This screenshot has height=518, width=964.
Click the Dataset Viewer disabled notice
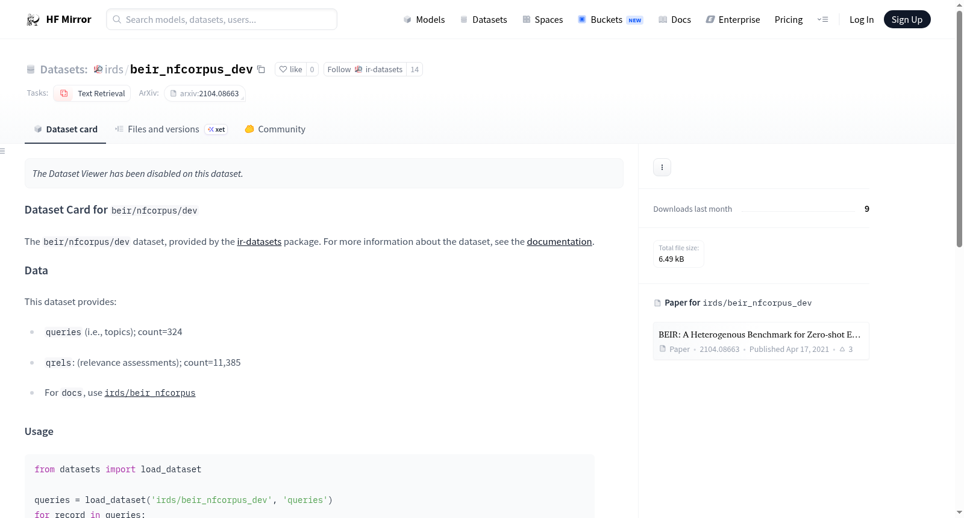[324, 173]
